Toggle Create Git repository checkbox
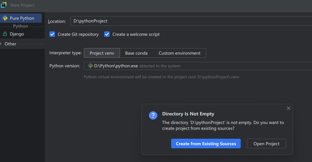This screenshot has height=162, width=312. [52, 34]
